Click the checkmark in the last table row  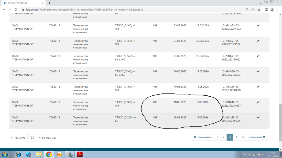[x=258, y=117]
